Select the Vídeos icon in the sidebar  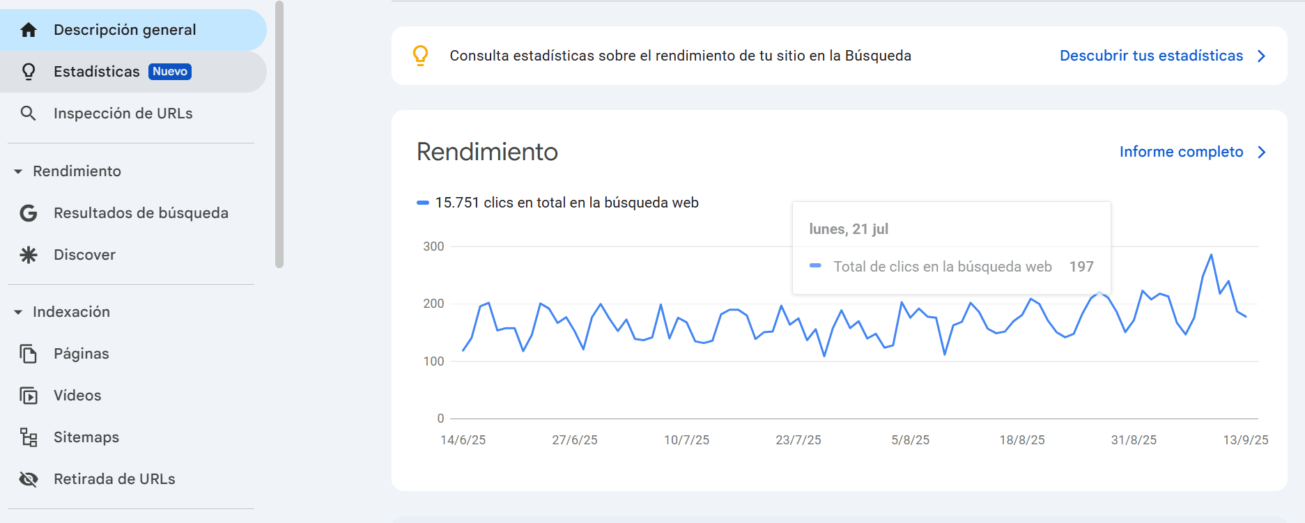[29, 395]
